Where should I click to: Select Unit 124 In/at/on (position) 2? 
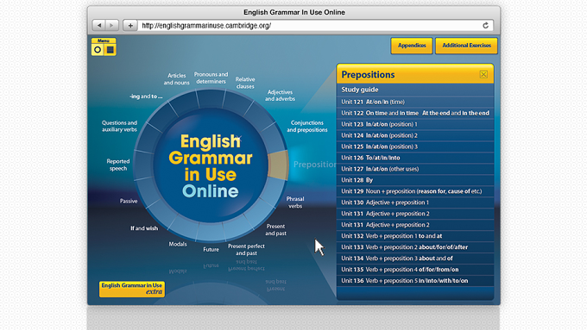415,135
